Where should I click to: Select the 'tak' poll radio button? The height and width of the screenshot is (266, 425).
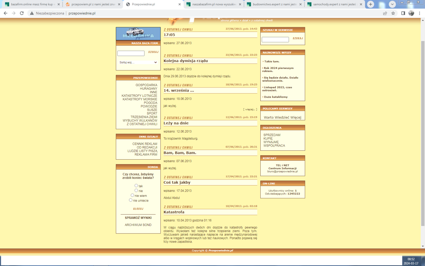click(x=136, y=185)
